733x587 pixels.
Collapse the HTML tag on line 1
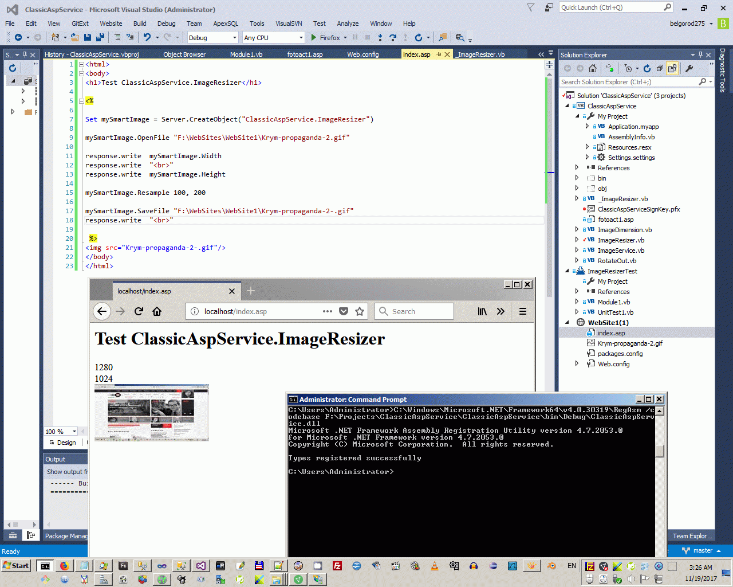(x=81, y=64)
